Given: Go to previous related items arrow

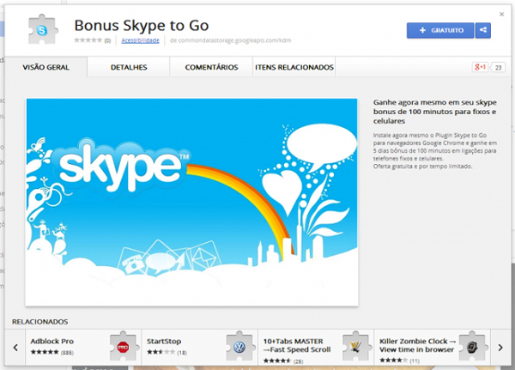Looking at the screenshot, I should point(15,348).
